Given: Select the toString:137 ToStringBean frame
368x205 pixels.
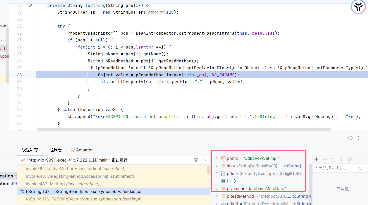Looking at the screenshot, I should pos(114,191).
